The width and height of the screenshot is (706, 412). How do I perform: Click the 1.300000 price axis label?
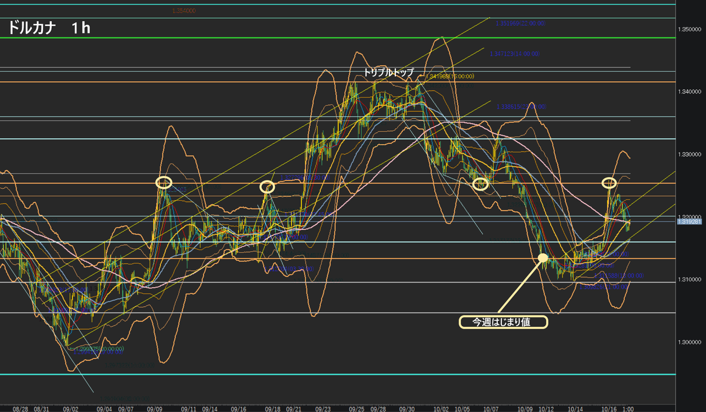(690, 341)
